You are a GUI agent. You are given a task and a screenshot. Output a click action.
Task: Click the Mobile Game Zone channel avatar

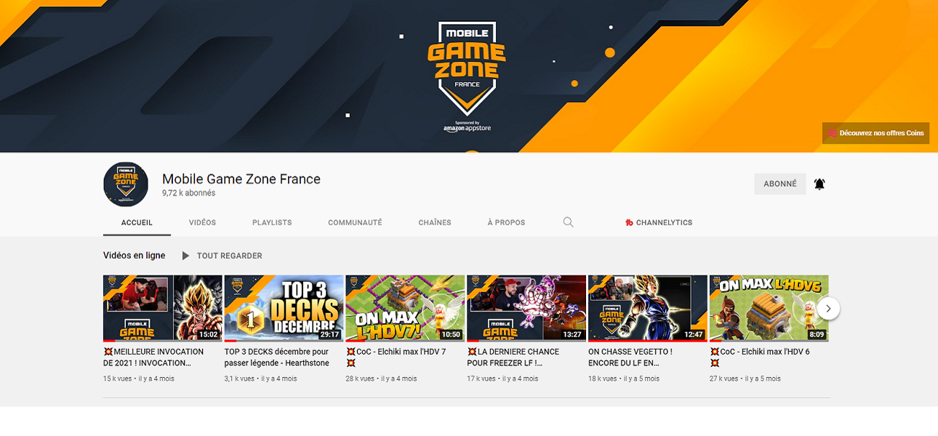(126, 185)
